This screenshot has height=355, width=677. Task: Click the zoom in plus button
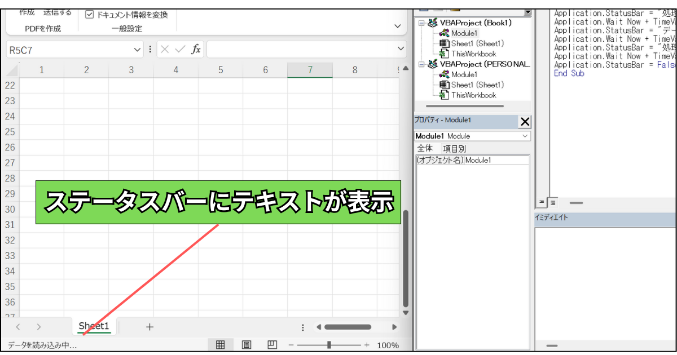pyautogui.click(x=367, y=345)
